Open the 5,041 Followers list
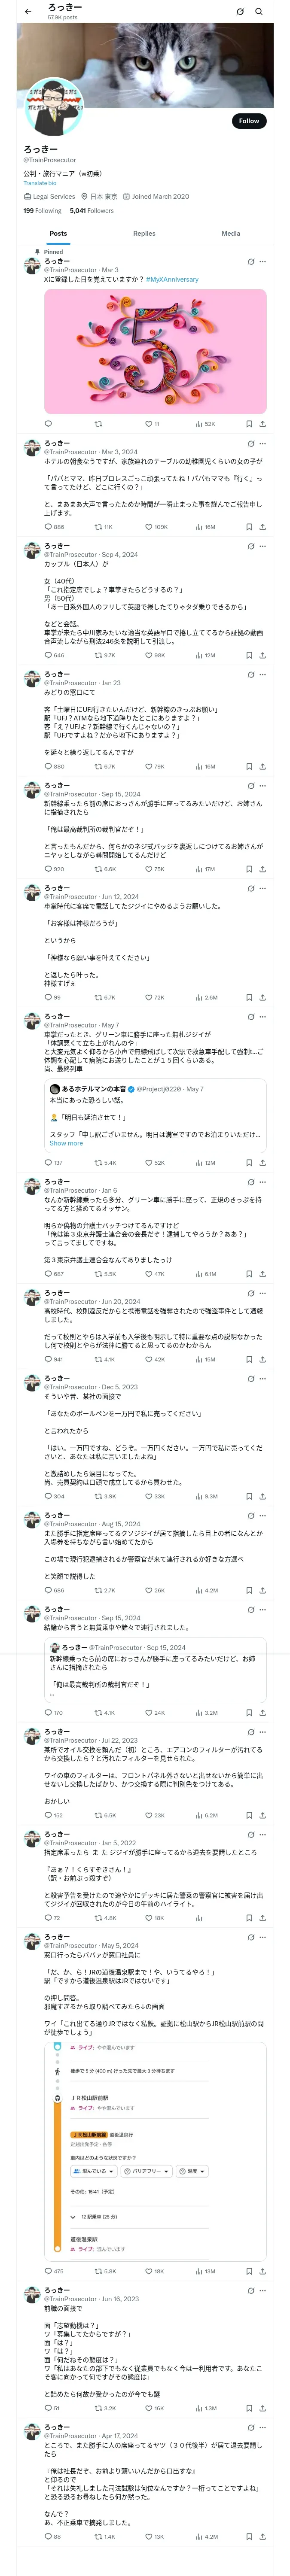This screenshot has width=290, height=2576. point(92,211)
